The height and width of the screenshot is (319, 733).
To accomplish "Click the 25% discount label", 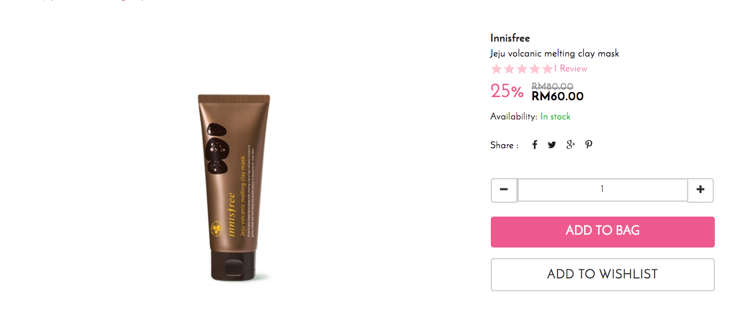I will pyautogui.click(x=507, y=91).
